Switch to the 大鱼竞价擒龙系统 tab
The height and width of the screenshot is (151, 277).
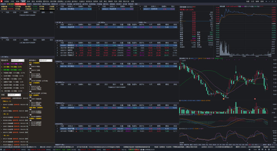point(20,4)
